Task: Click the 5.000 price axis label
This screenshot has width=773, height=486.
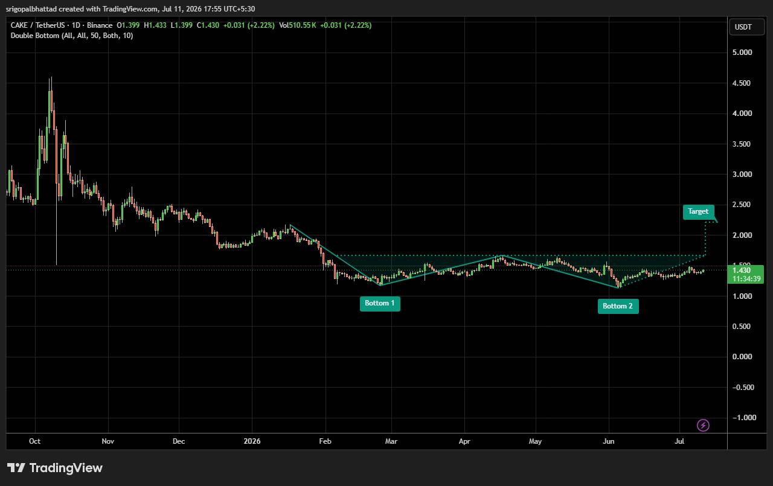Action: [742, 53]
